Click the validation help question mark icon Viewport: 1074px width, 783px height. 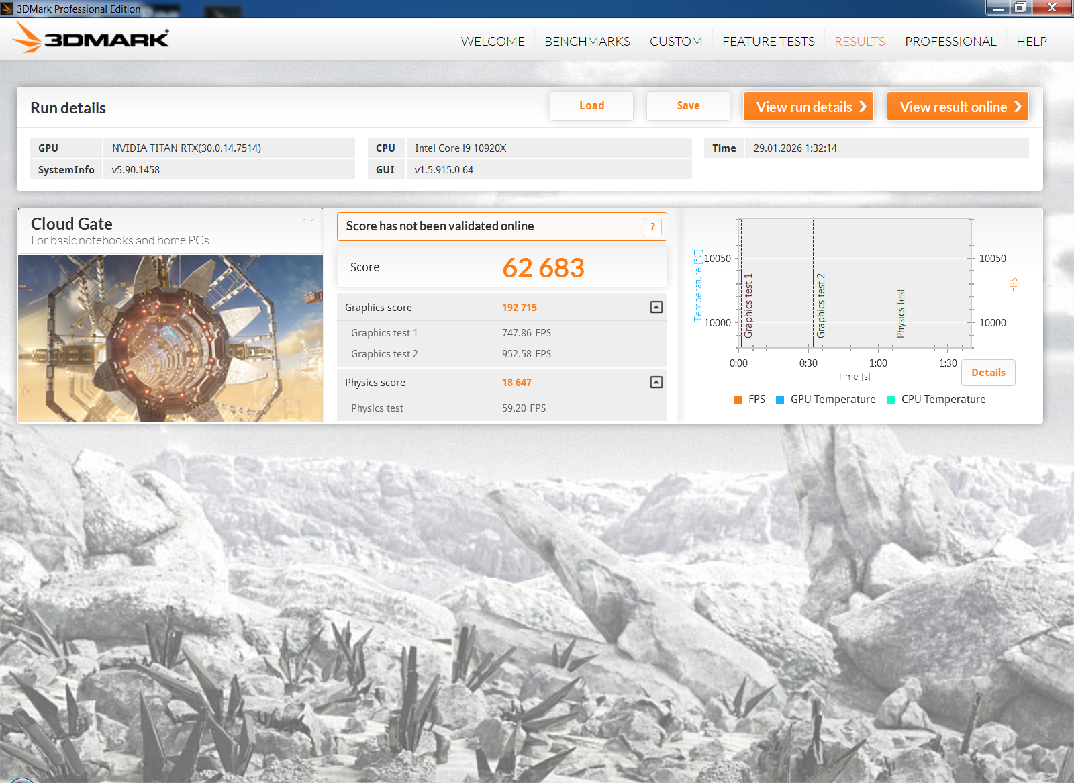click(652, 227)
